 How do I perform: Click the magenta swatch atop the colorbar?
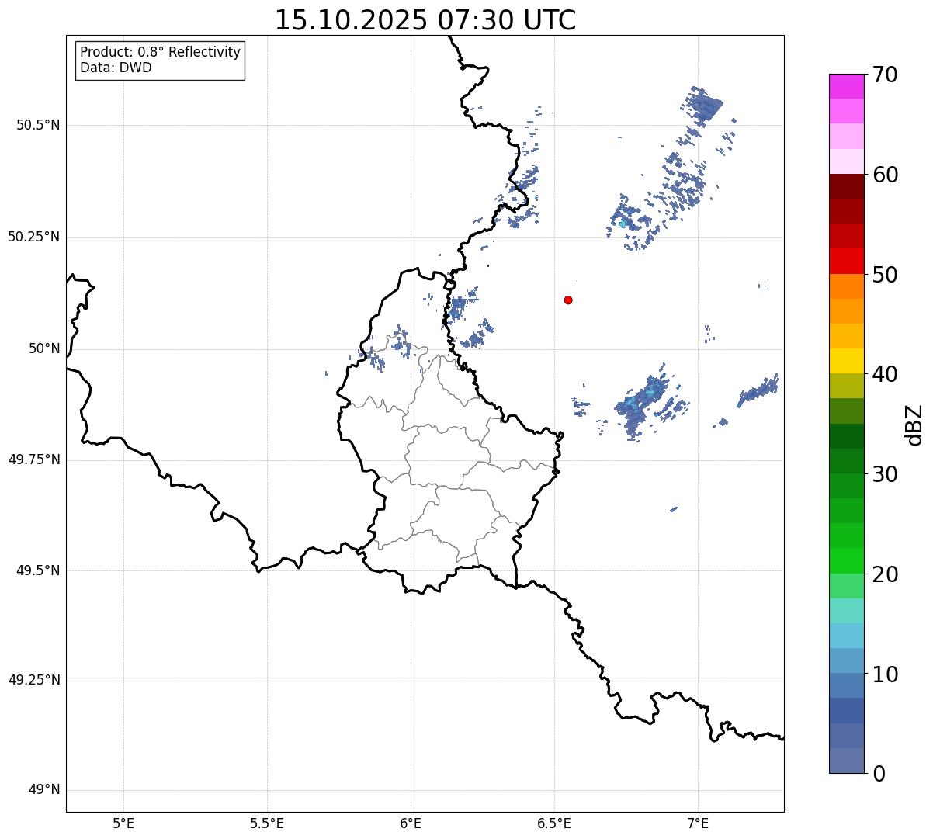[x=847, y=86]
